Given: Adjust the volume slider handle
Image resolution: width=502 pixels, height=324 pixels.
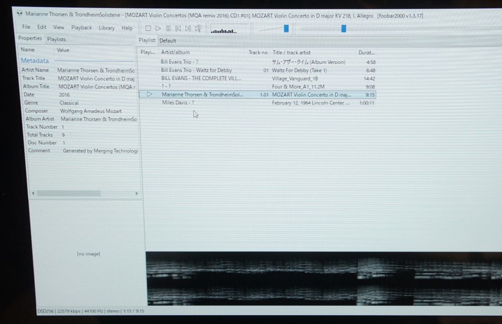Looking at the screenshot, I should (286, 29).
